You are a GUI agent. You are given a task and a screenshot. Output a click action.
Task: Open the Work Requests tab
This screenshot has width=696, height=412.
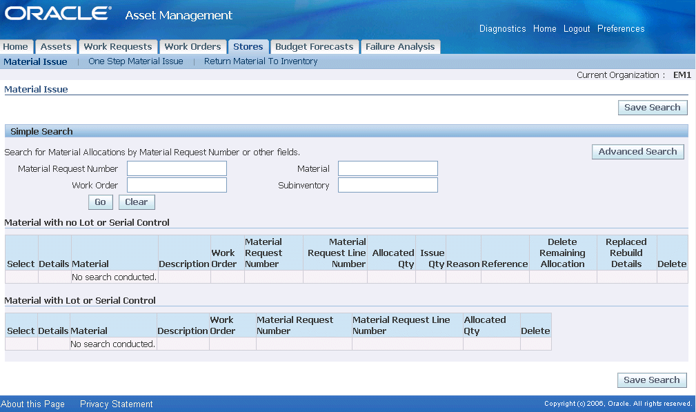pos(118,47)
